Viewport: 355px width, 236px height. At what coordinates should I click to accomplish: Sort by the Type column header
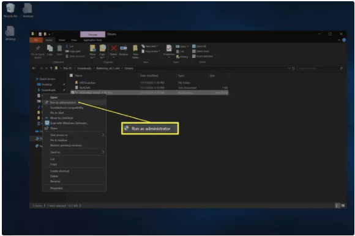[x=181, y=75]
